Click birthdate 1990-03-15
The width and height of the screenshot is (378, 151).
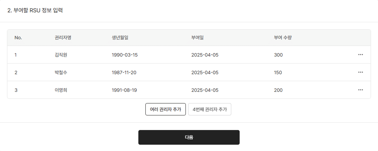click(x=125, y=55)
